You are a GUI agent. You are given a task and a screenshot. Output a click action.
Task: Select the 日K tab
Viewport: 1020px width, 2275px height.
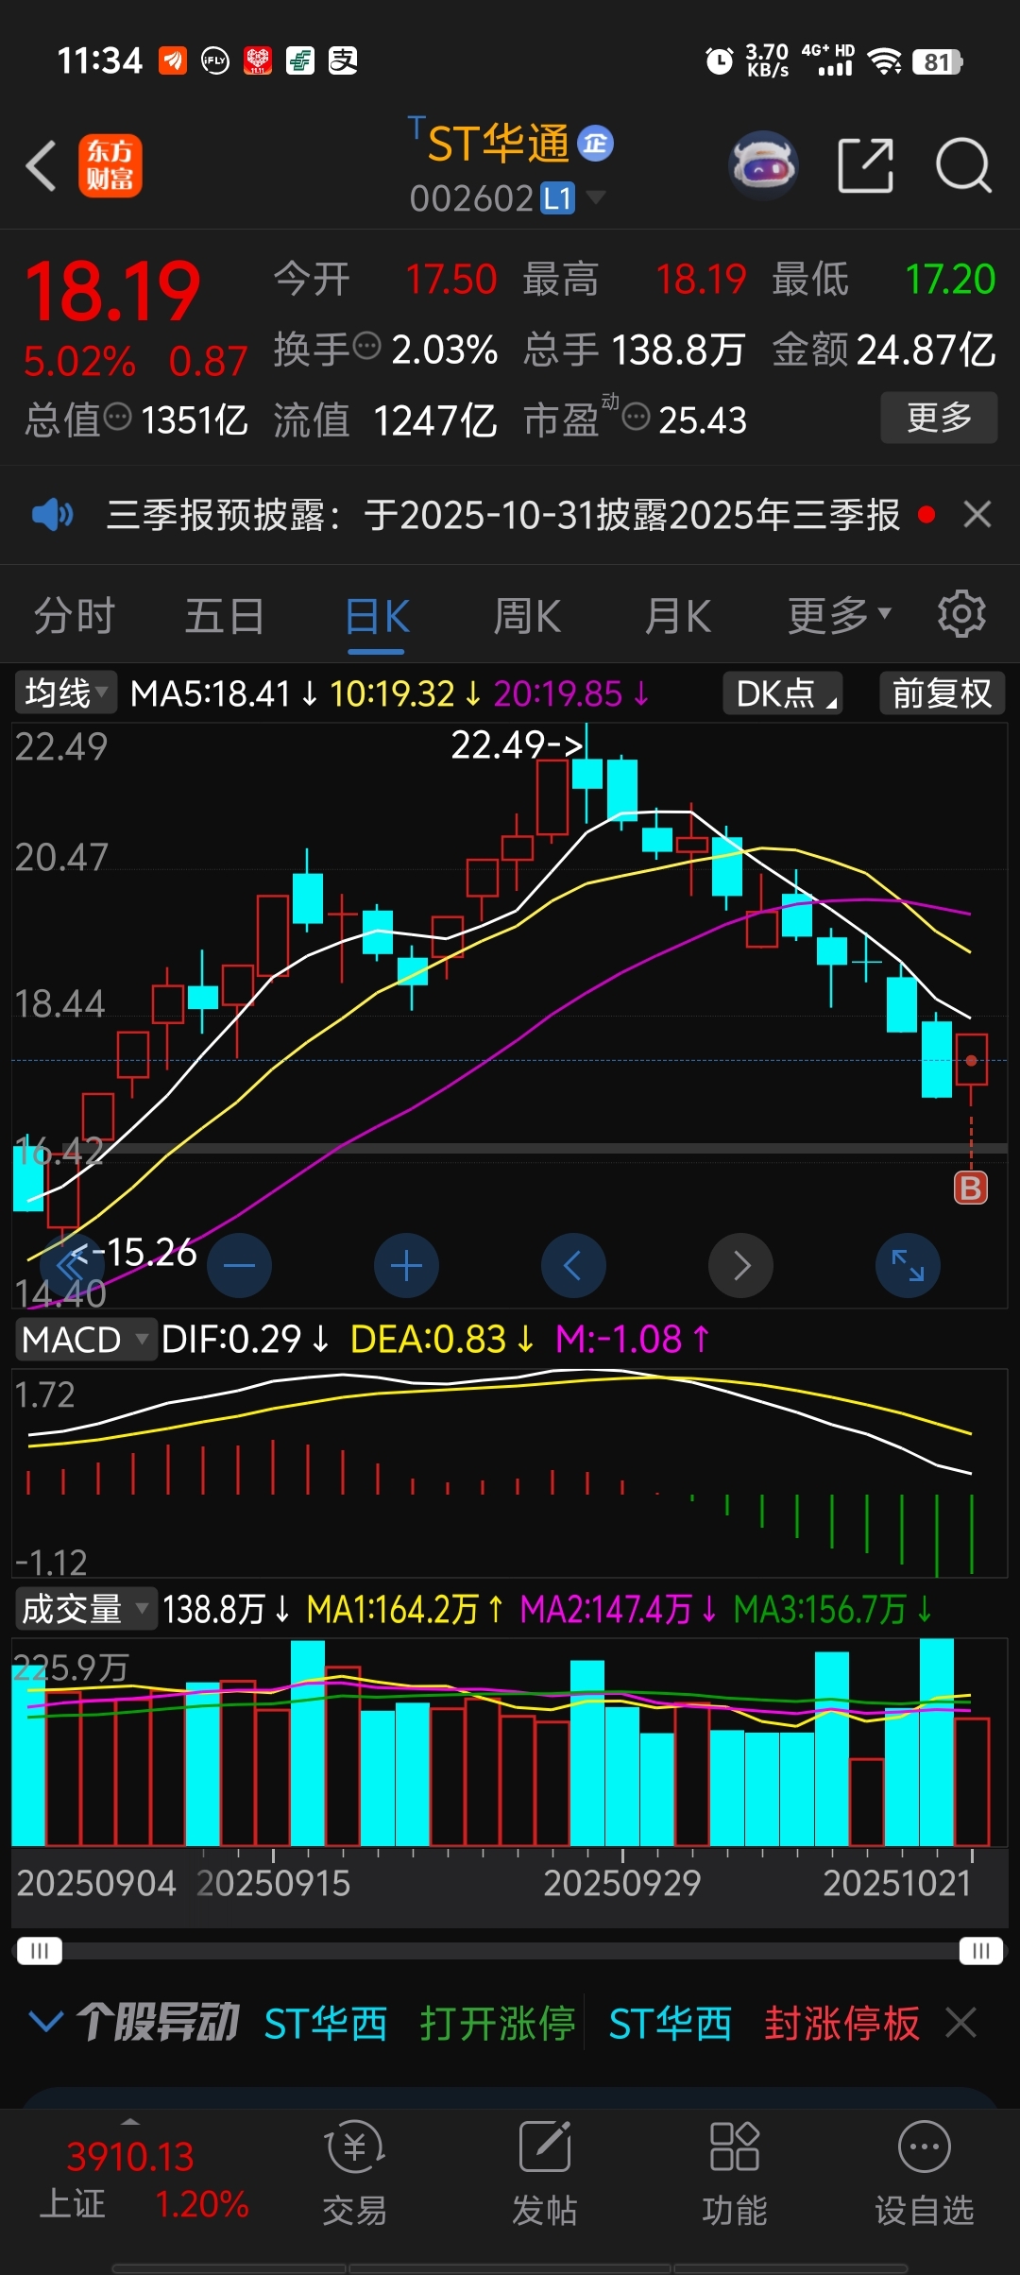[x=377, y=617]
